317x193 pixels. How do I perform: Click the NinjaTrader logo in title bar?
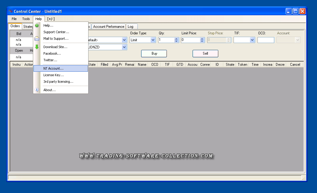click(10, 11)
